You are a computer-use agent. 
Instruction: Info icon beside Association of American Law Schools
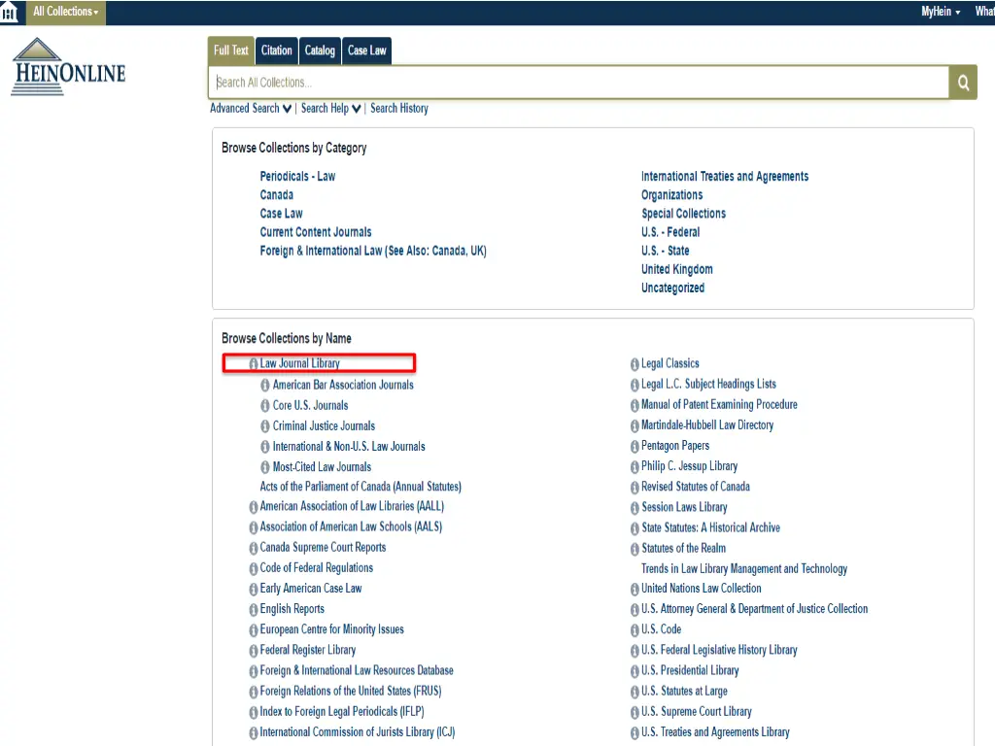pyautogui.click(x=254, y=527)
